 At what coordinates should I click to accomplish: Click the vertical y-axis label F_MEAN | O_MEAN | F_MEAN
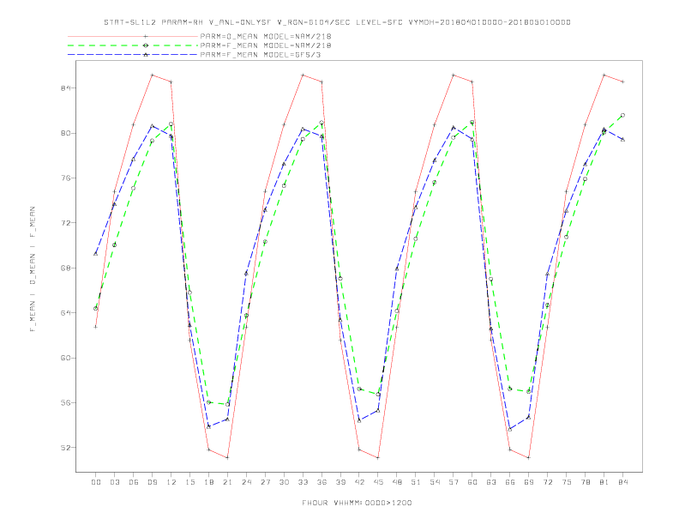click(33, 269)
